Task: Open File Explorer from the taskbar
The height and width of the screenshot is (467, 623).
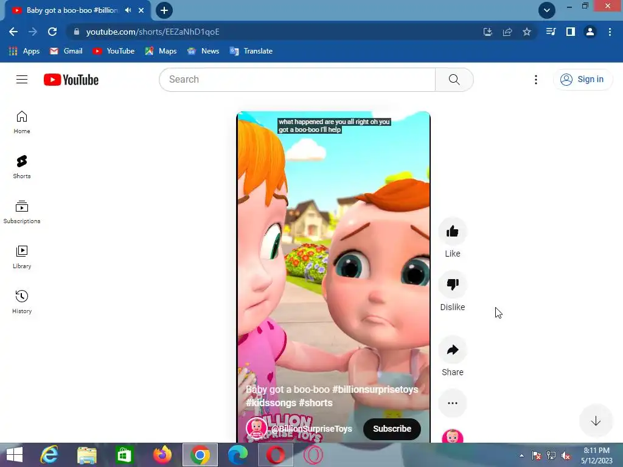Action: [86, 455]
